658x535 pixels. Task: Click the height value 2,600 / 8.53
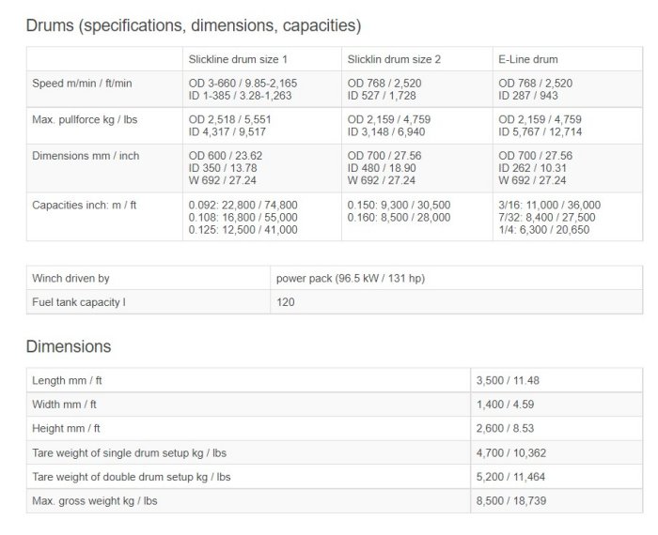click(x=508, y=429)
